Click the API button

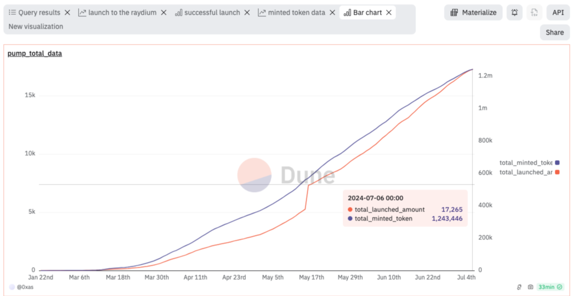click(x=558, y=12)
